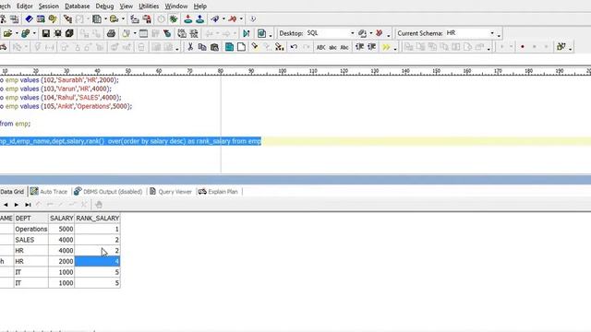This screenshot has width=591, height=332.
Task: Click the Cut scissors icon
Action: (x=190, y=47)
